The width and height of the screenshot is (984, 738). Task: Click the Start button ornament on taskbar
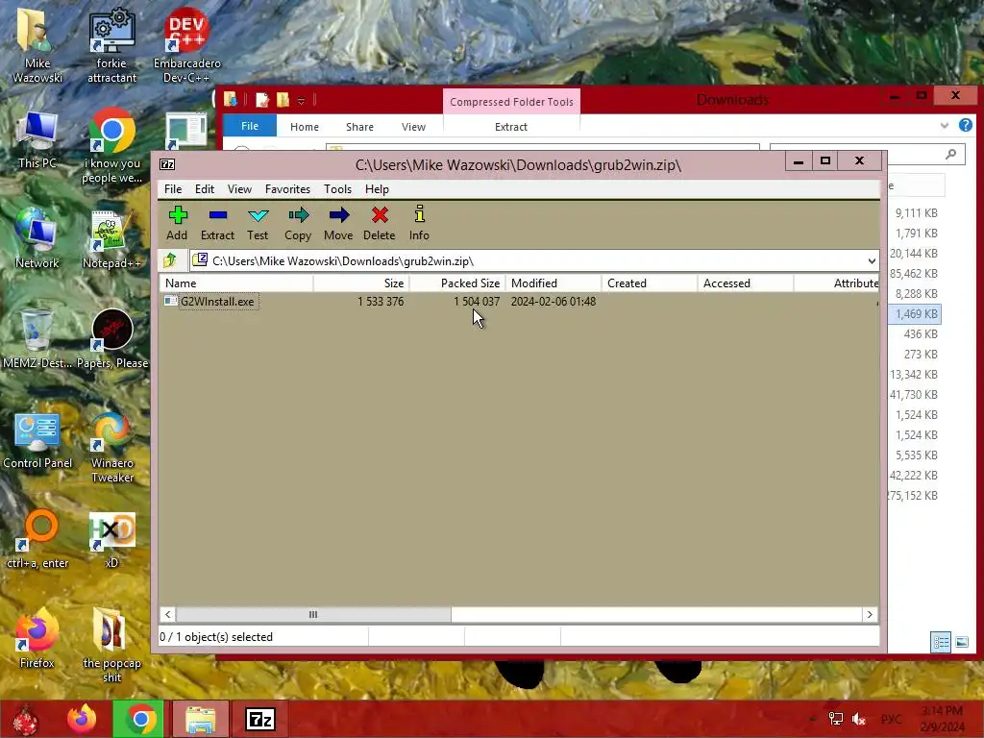(x=26, y=719)
